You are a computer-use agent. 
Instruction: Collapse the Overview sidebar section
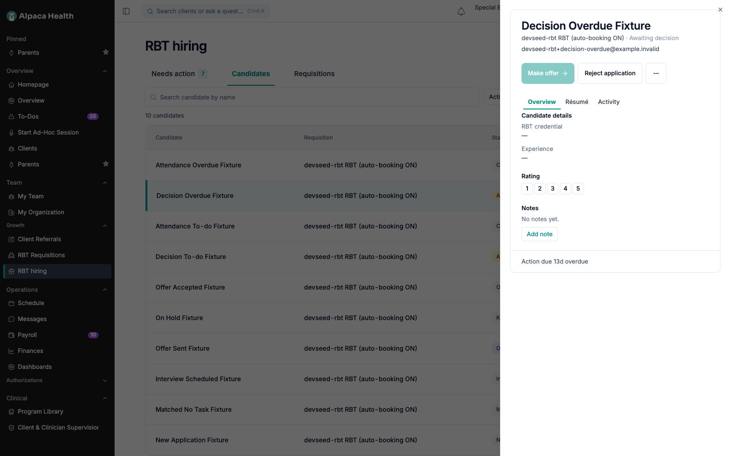pos(105,71)
